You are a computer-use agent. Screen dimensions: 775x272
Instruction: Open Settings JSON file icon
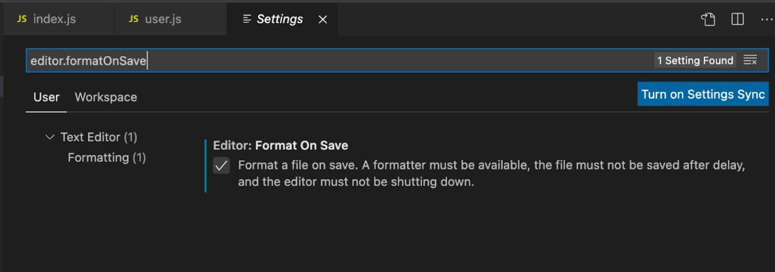pos(708,19)
